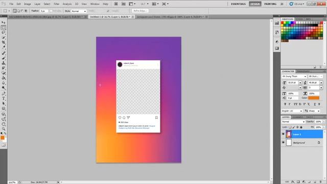
Task: Open the CS Live menu
Action: click(297, 4)
